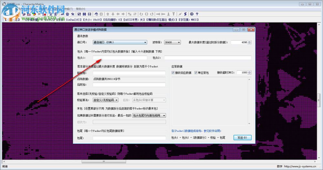Click the S-shaped serial send toolbar icon
Image resolution: width=323 pixels, height=170 pixels.
tap(185, 14)
